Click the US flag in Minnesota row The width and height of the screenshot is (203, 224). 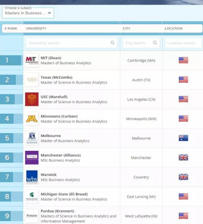(x=184, y=118)
